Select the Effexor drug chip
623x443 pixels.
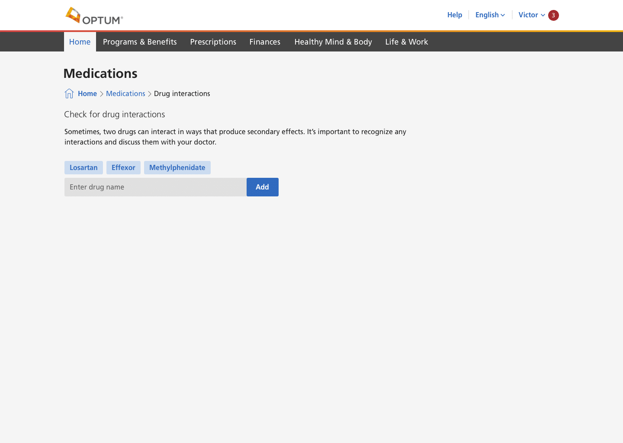[123, 168]
